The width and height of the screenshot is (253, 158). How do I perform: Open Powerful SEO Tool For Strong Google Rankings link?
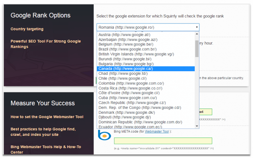[46, 44]
